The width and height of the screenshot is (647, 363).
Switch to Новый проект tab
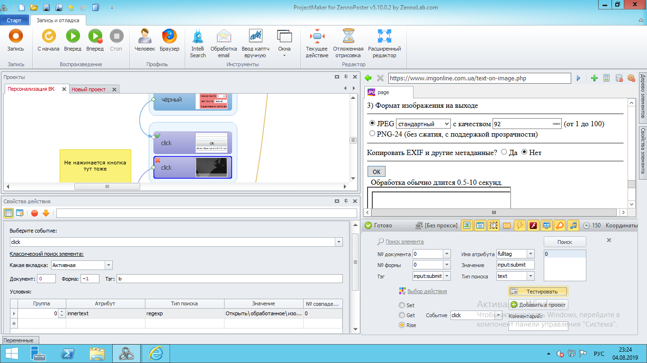tap(89, 89)
